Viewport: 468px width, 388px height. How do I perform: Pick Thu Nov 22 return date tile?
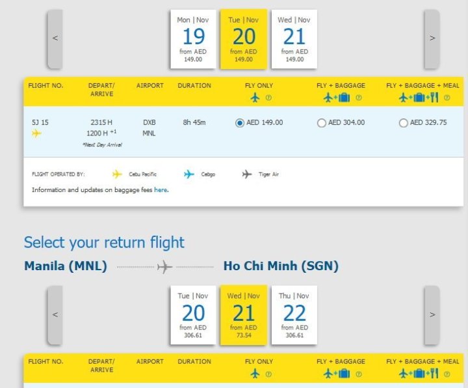[294, 315]
